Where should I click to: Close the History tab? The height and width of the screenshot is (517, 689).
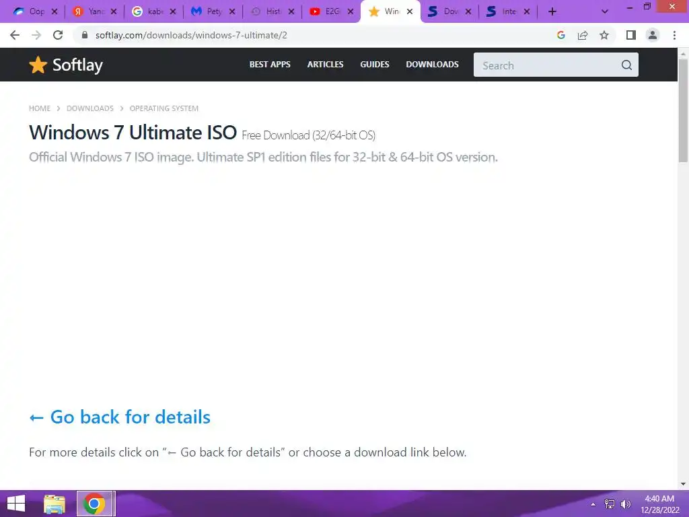pos(291,12)
